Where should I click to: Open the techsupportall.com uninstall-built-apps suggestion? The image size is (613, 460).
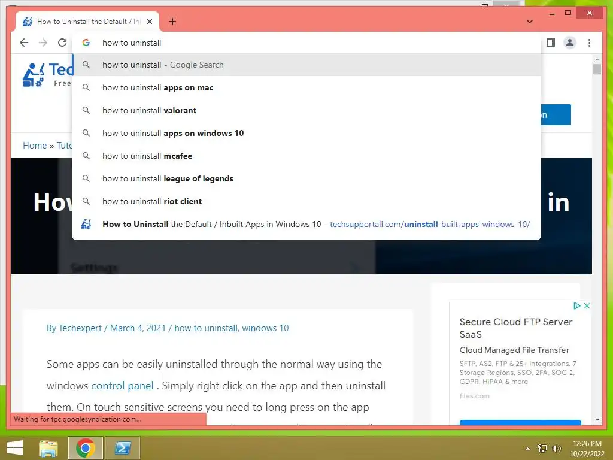pyautogui.click(x=306, y=224)
